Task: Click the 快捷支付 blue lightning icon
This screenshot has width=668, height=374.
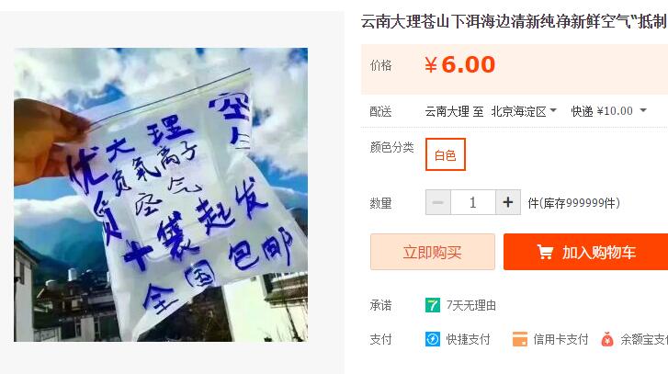Action: tap(433, 339)
